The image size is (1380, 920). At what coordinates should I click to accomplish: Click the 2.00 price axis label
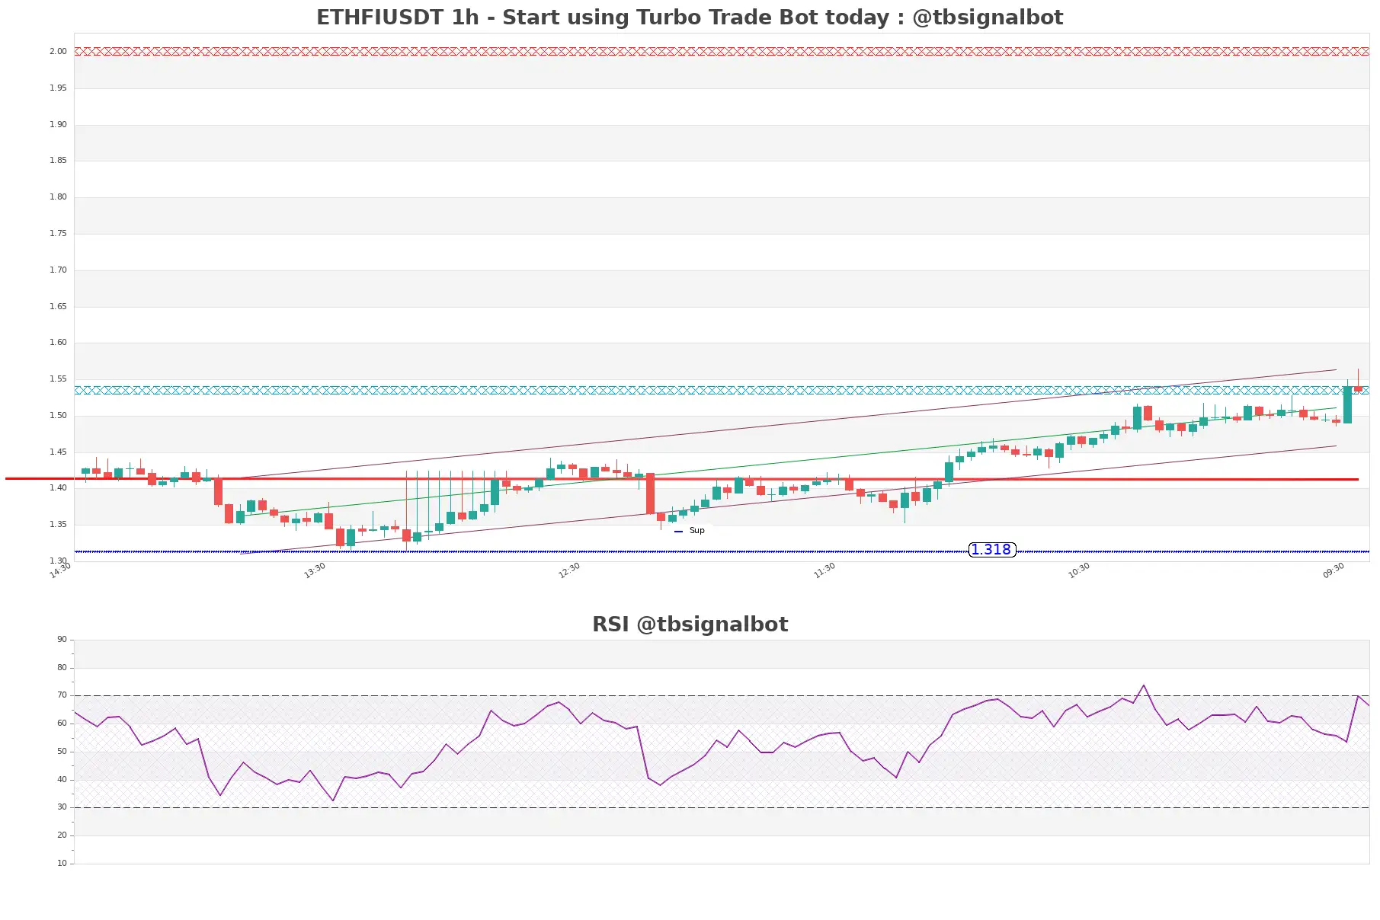pos(58,52)
